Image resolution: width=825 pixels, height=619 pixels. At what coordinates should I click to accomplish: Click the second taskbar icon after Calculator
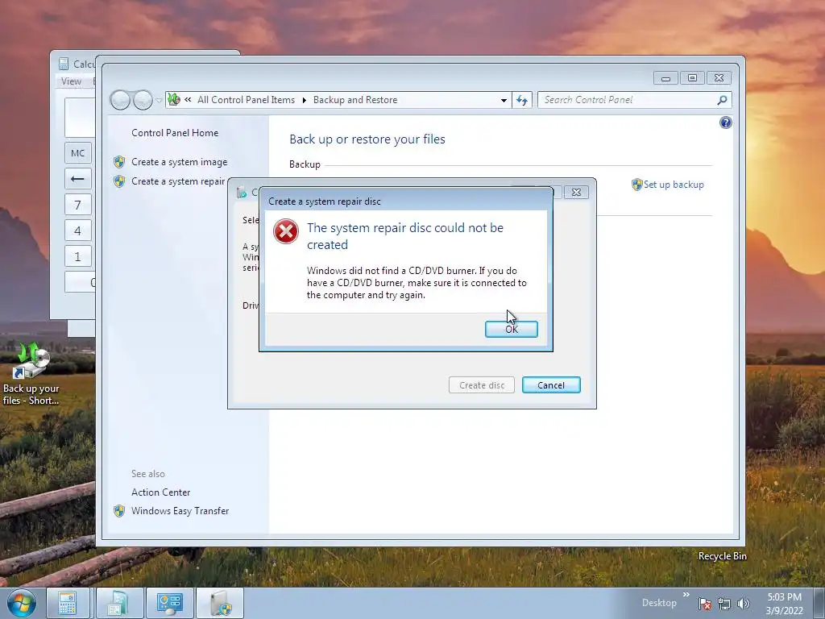[x=118, y=603]
